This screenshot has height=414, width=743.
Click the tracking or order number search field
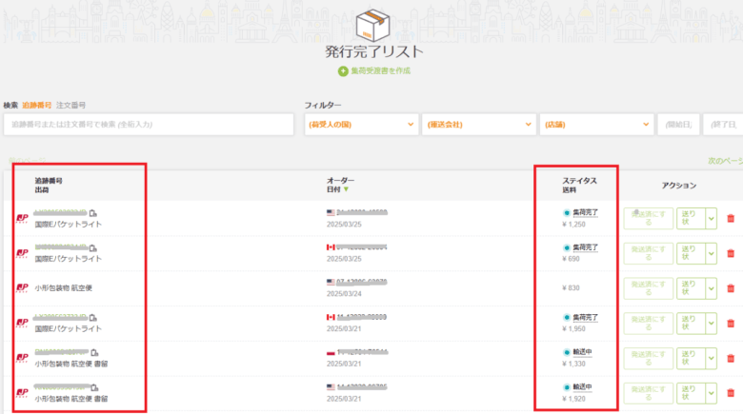pos(148,125)
